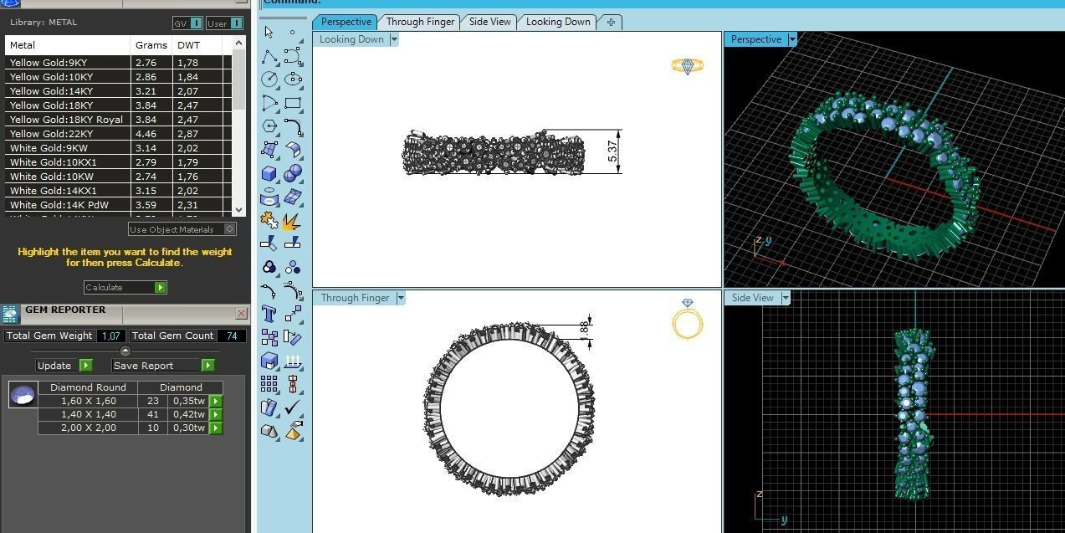Image resolution: width=1065 pixels, height=533 pixels.
Task: Switch to the Looking Down tab
Action: (x=558, y=22)
